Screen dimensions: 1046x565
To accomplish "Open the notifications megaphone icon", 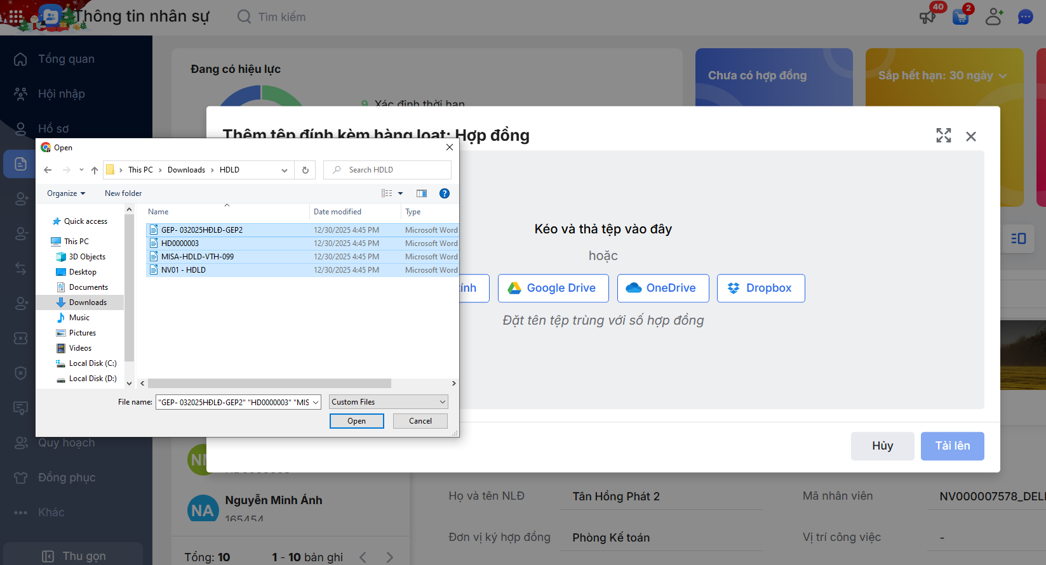I will (x=927, y=16).
